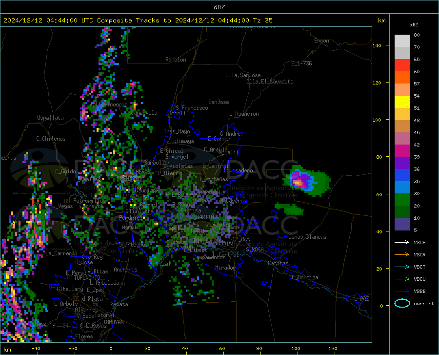This screenshot has height=355, width=439.
Task: Pick the purple 36-39 dBZ swatch
Action: tap(402, 163)
